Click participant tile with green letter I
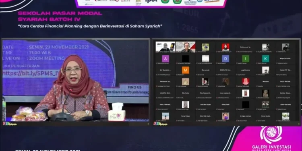 [246, 58]
